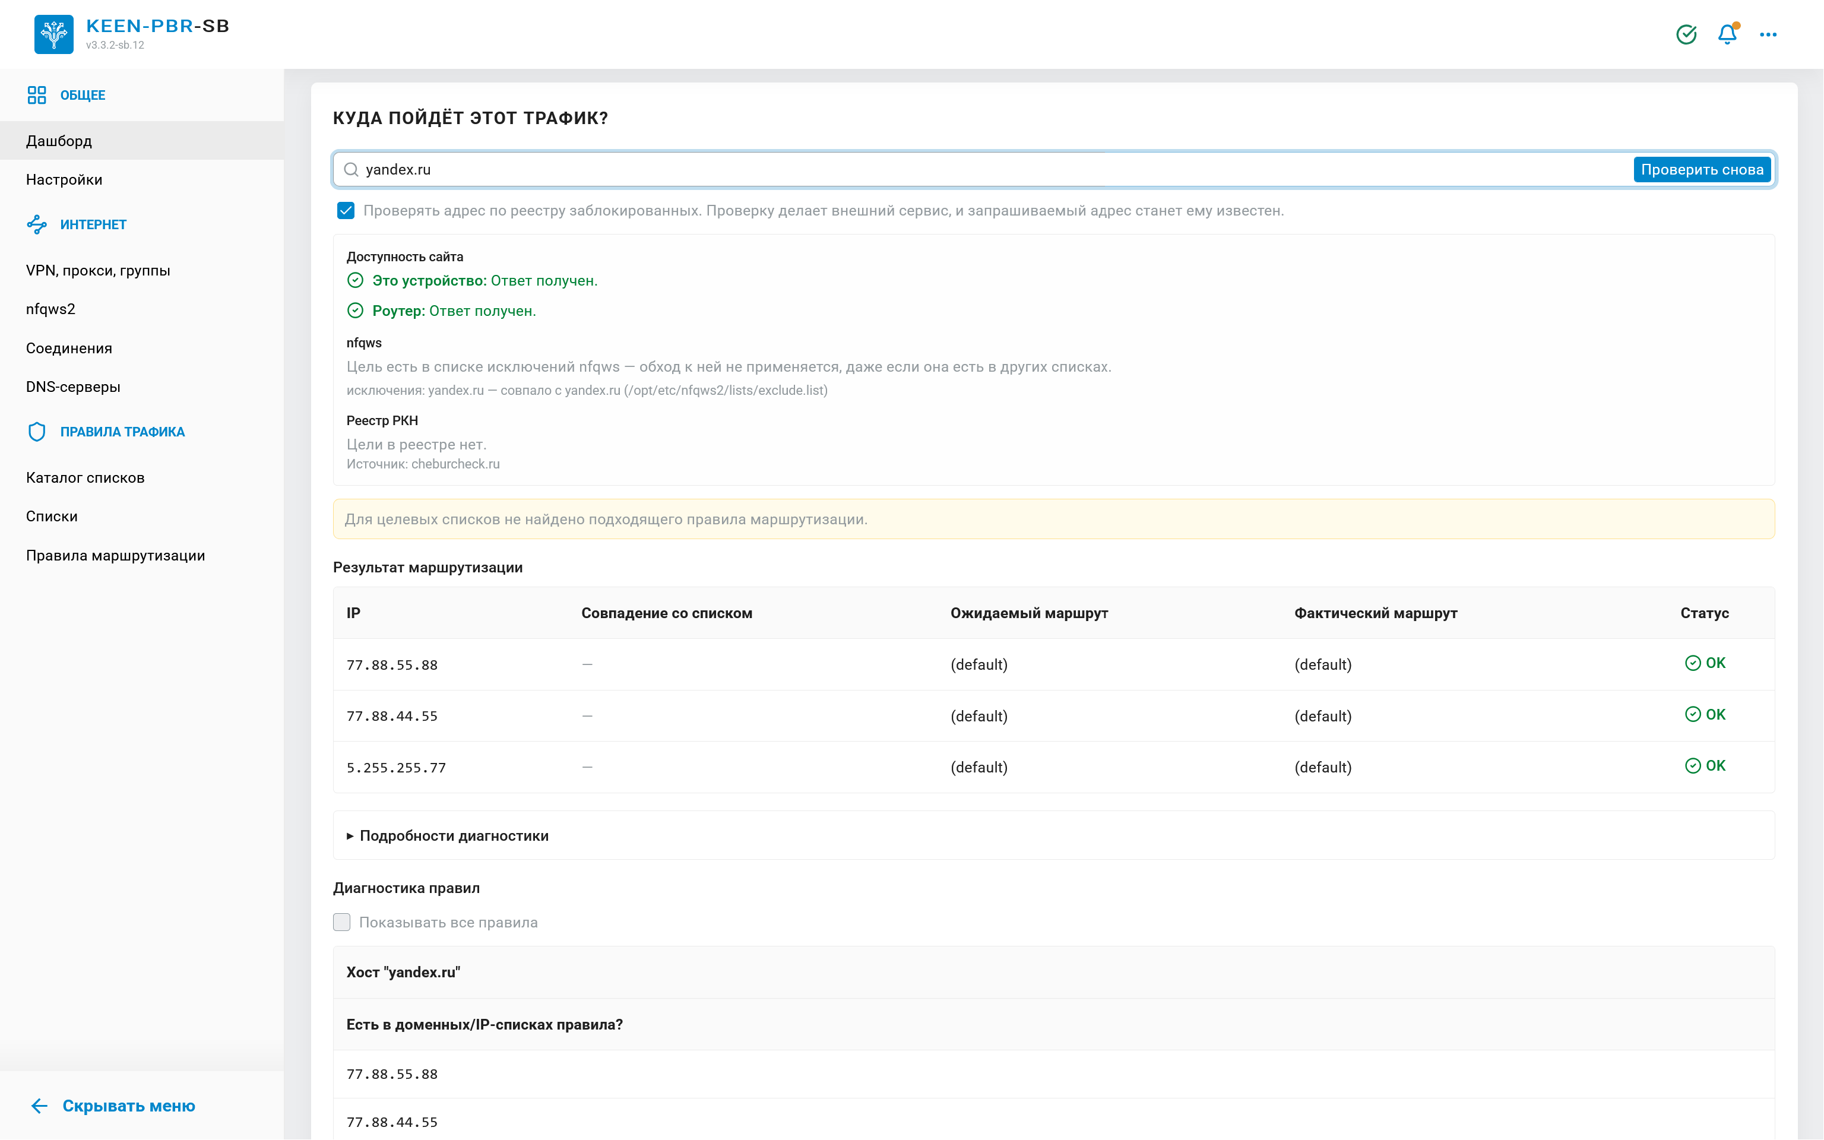Go to Настройки page

(x=142, y=179)
